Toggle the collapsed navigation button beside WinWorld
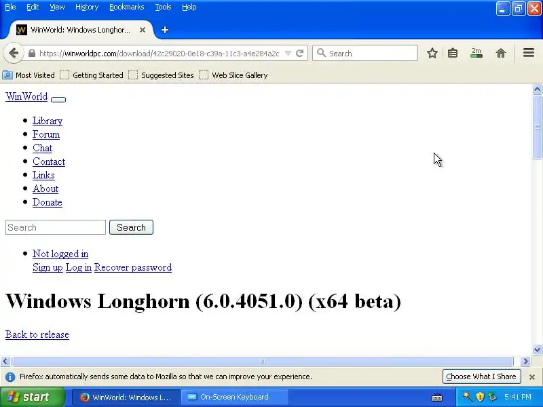The height and width of the screenshot is (407, 543). coord(58,100)
